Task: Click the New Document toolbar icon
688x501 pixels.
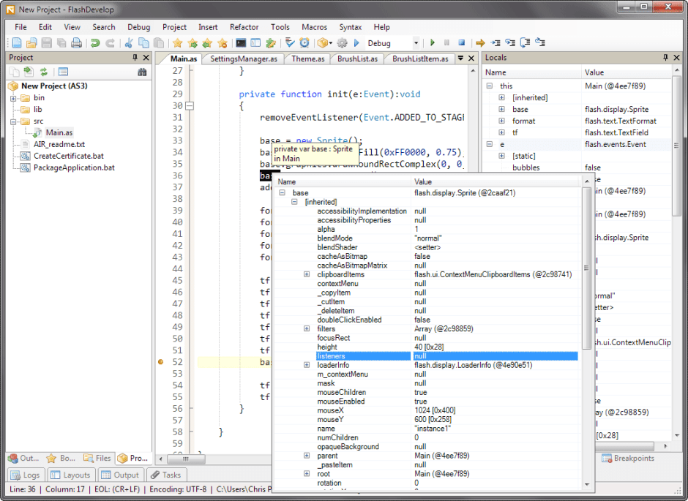Action: click(16, 43)
